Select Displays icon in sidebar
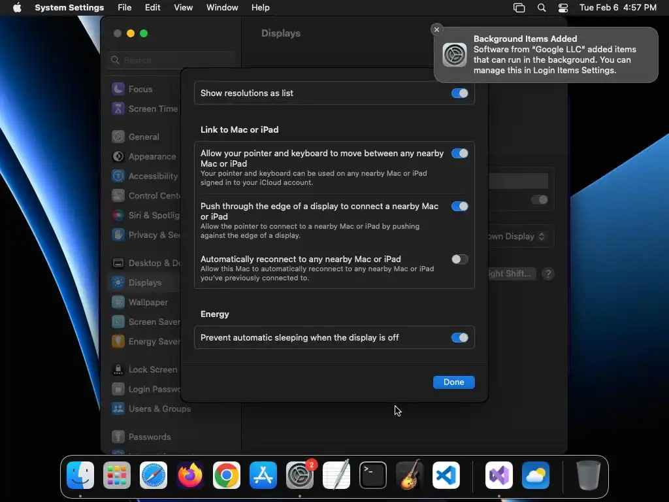The height and width of the screenshot is (502, 669). pos(118,282)
